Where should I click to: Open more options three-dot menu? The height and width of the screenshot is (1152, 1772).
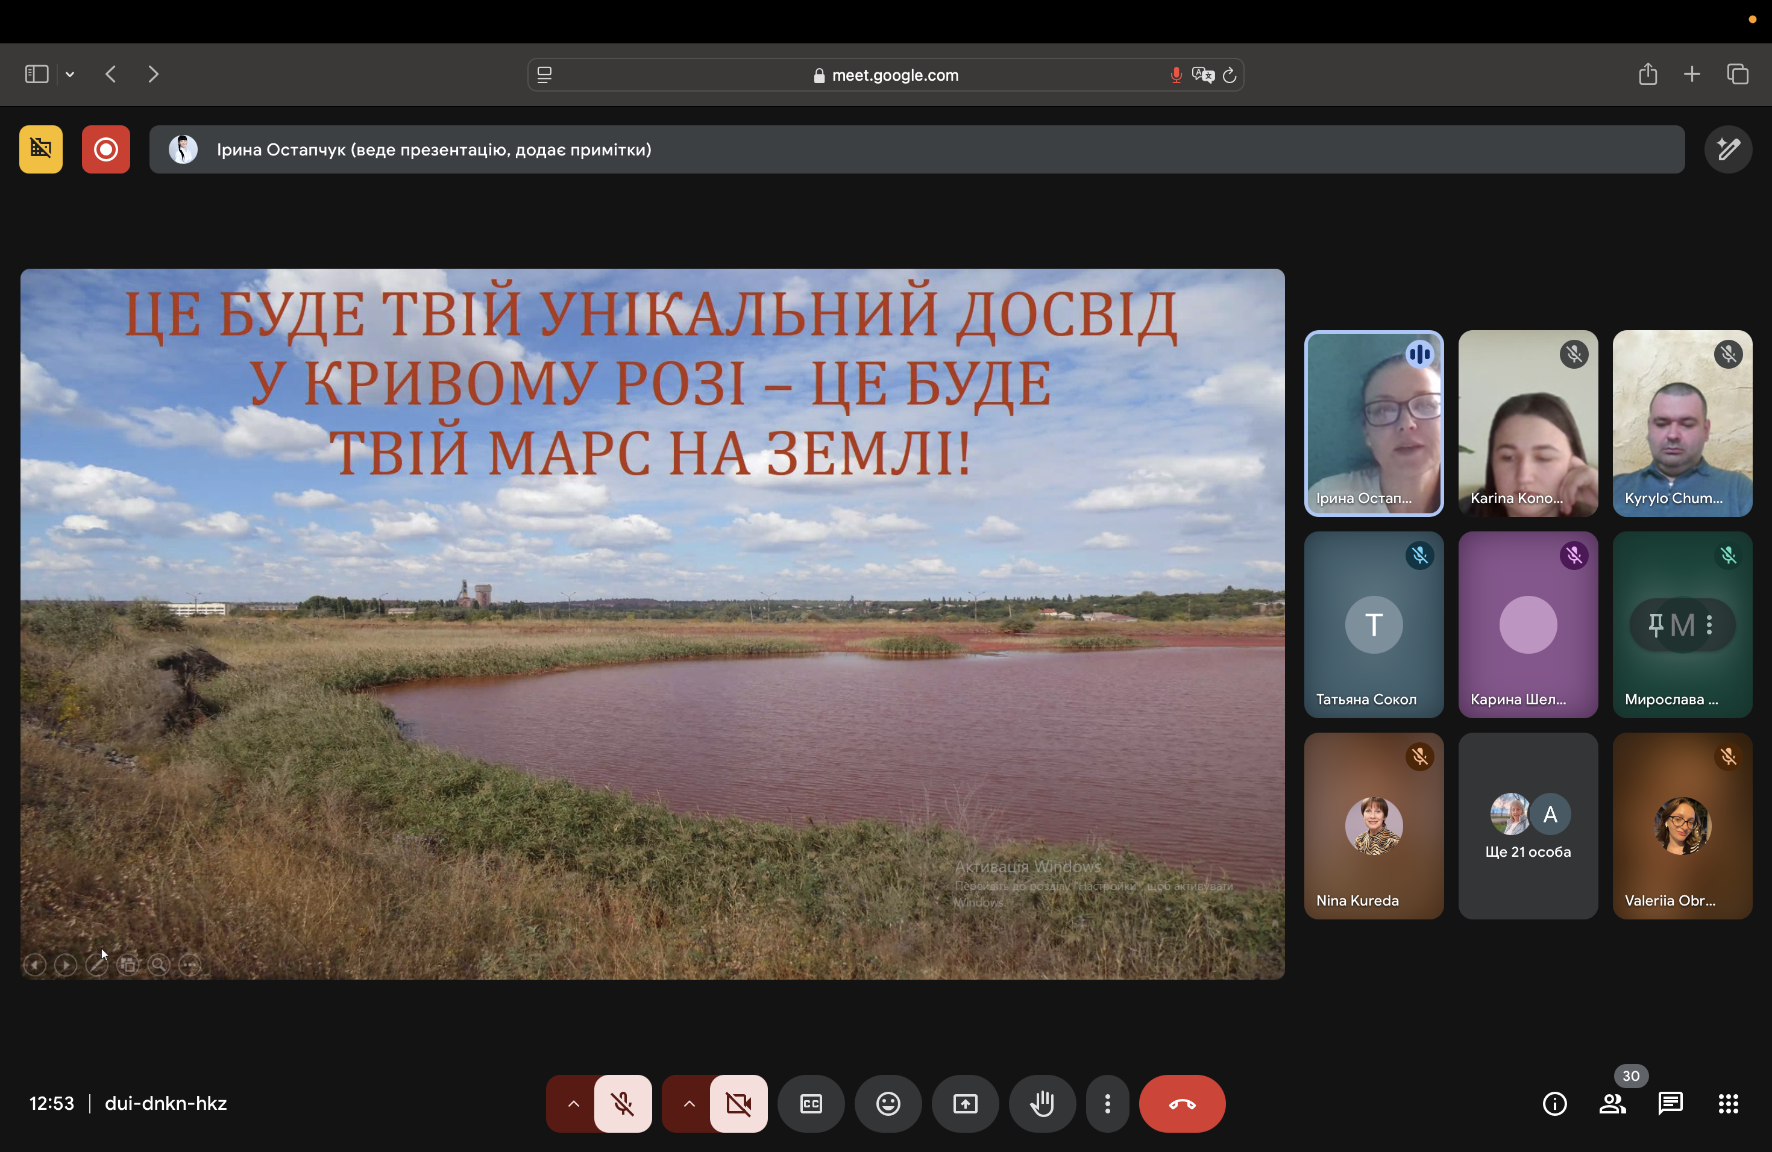click(x=1107, y=1104)
